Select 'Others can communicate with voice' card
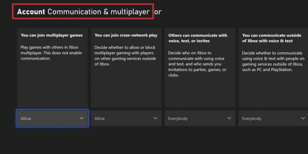Viewport: 308px width, 154px height. point(200,68)
